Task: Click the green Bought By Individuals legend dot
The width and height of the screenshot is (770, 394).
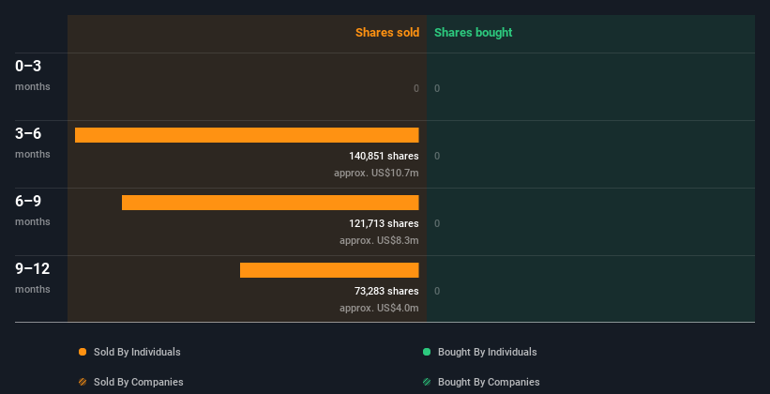Action: click(x=427, y=352)
